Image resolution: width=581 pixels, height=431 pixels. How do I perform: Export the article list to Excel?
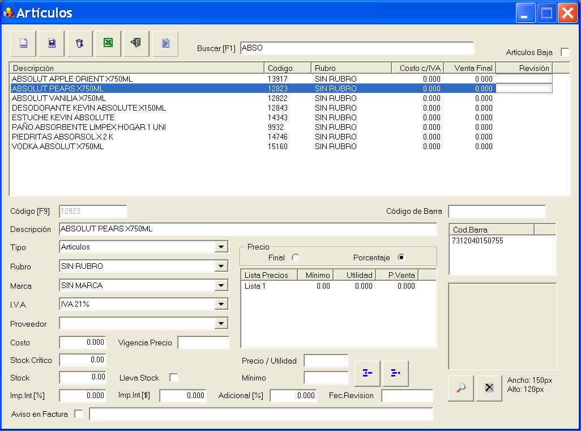click(108, 44)
